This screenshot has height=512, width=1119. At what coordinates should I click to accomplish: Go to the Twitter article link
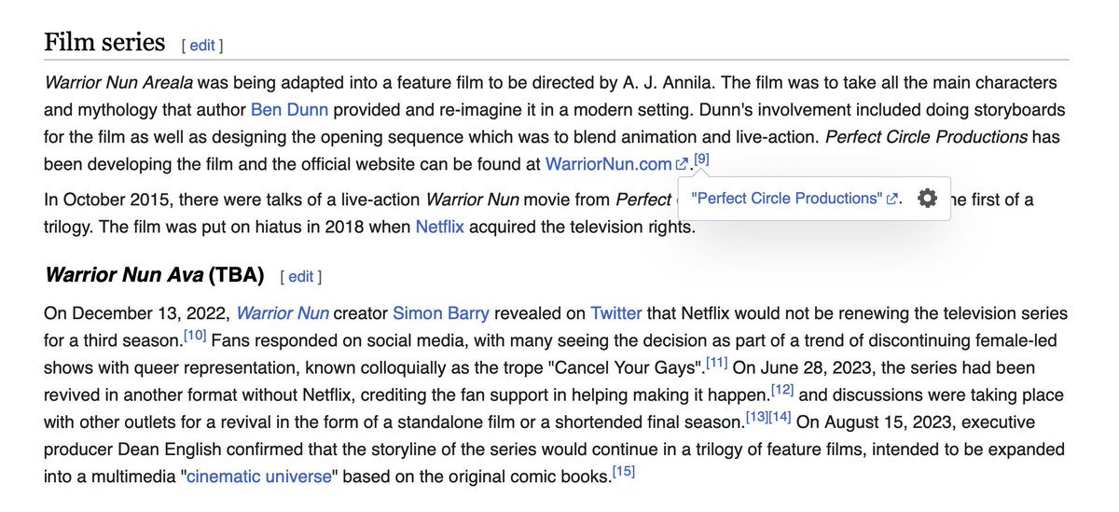[615, 313]
